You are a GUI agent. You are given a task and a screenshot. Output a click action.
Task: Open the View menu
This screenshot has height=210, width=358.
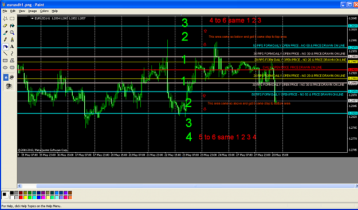[22, 11]
